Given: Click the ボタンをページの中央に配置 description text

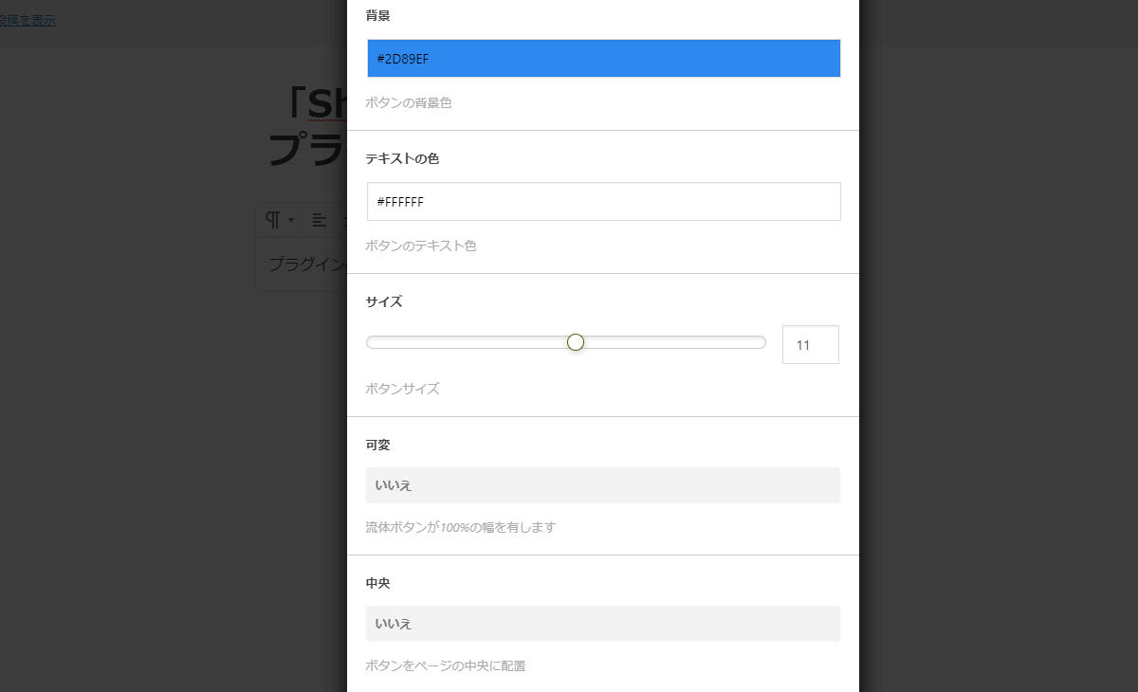Looking at the screenshot, I should pyautogui.click(x=446, y=666).
